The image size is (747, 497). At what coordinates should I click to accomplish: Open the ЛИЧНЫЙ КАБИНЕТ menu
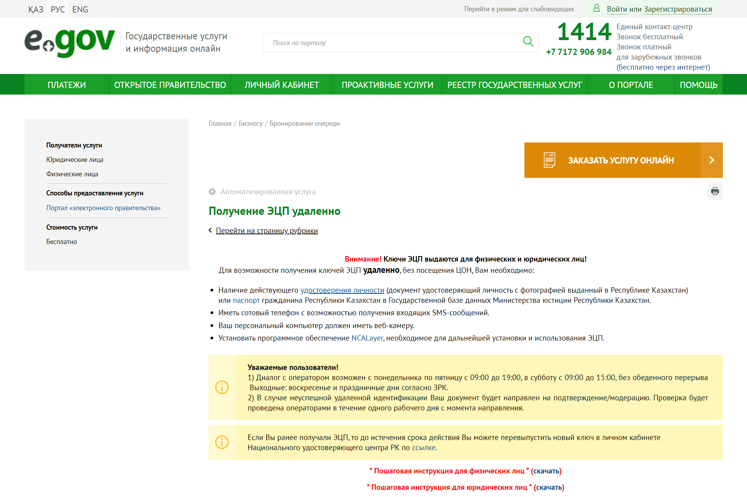coord(282,85)
